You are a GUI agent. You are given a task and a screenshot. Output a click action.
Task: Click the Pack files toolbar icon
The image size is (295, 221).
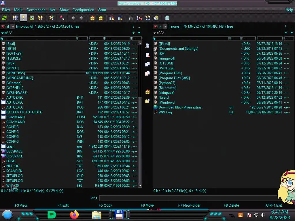click(x=92, y=18)
